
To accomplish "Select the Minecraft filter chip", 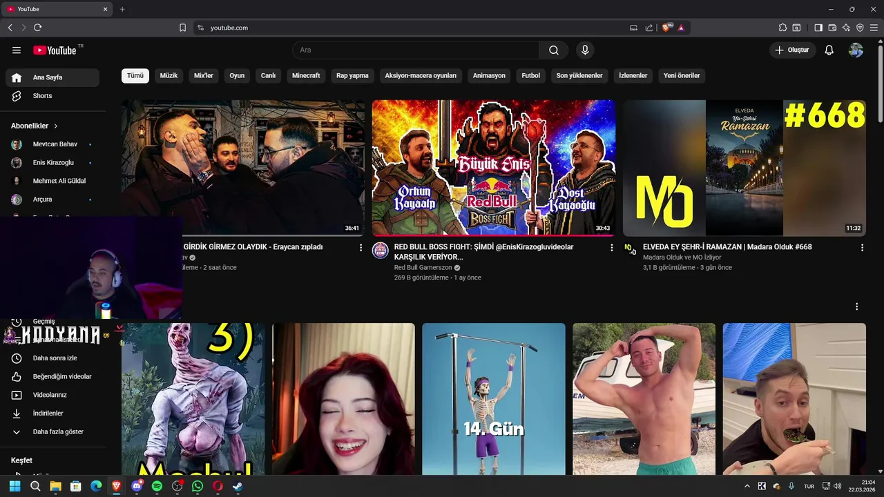I will click(x=306, y=76).
